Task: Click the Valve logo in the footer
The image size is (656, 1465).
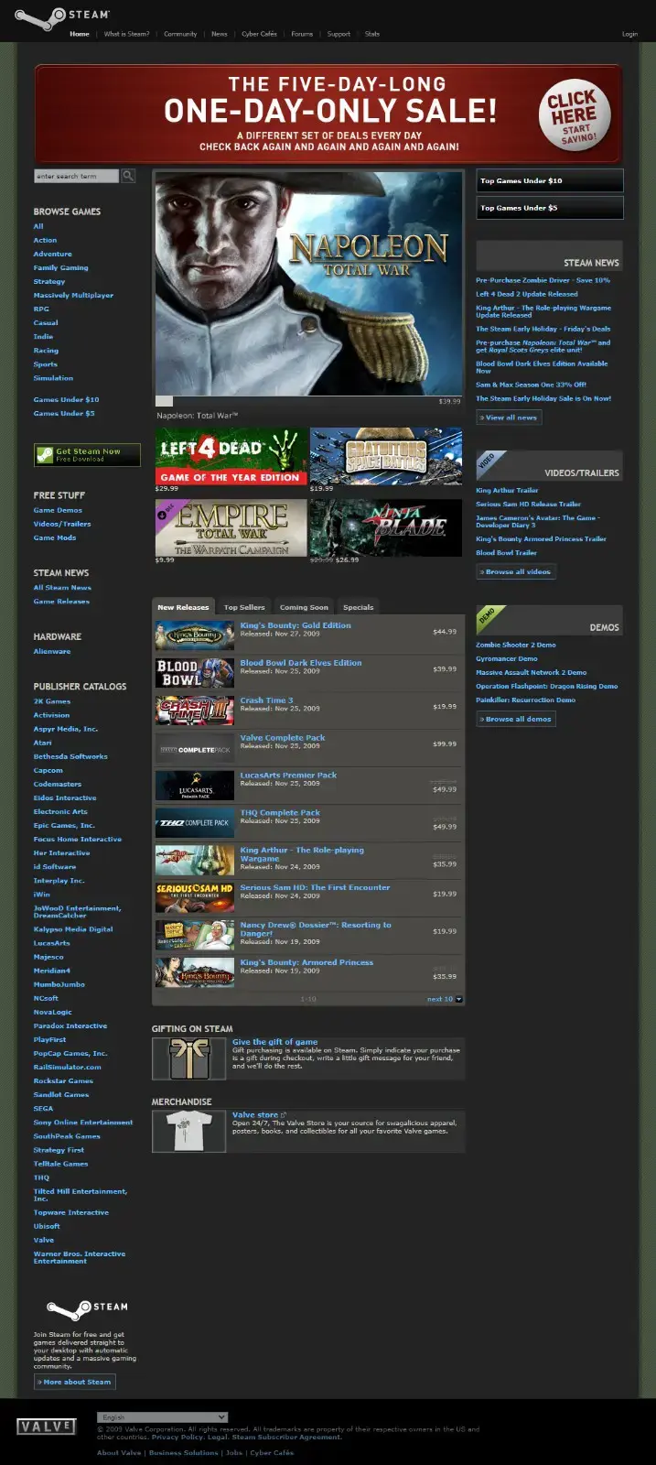Action: 46,1427
